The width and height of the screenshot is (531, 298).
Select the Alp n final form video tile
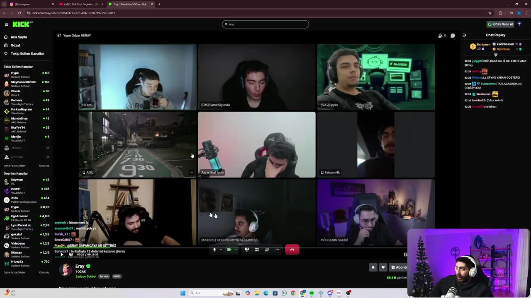pyautogui.click(x=257, y=145)
